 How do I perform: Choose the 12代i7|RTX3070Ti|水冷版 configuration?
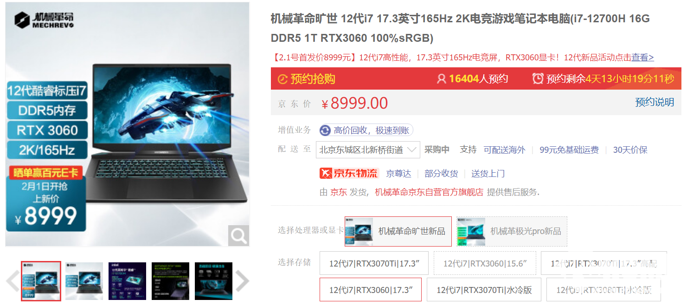[484, 290]
